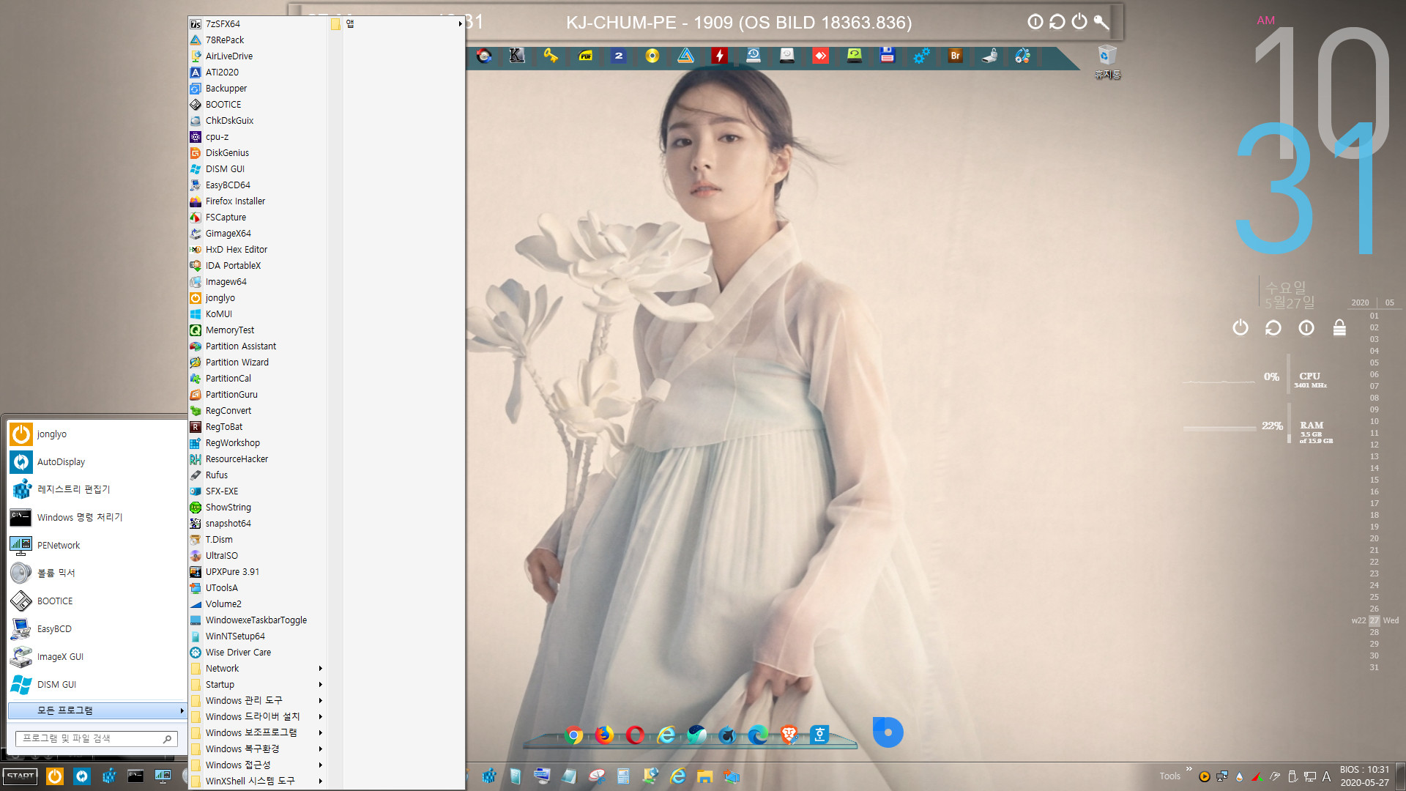Image resolution: width=1406 pixels, height=791 pixels.
Task: Open the calculator icon on taskbar
Action: (623, 776)
